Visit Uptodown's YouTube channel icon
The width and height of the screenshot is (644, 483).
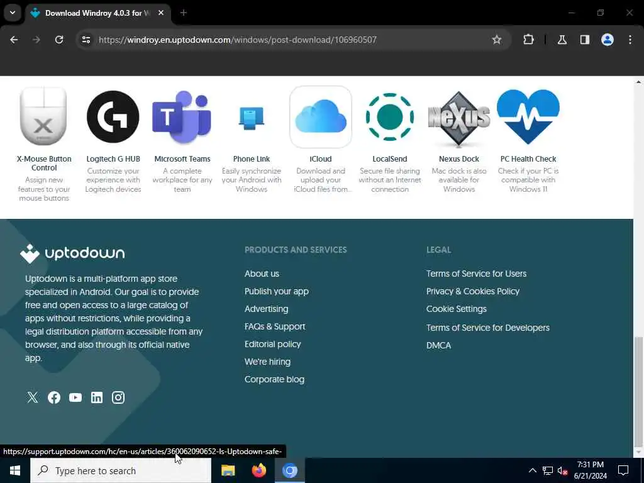[x=75, y=397]
